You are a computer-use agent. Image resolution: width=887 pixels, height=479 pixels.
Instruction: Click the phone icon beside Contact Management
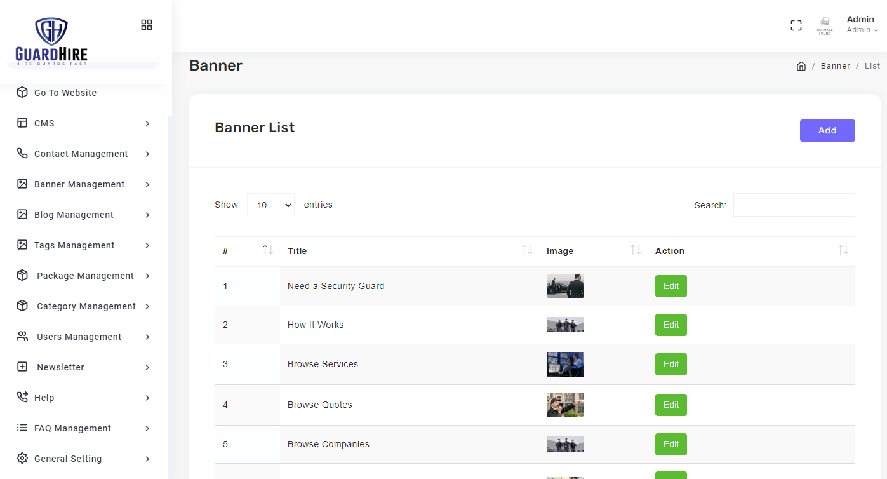coord(22,154)
